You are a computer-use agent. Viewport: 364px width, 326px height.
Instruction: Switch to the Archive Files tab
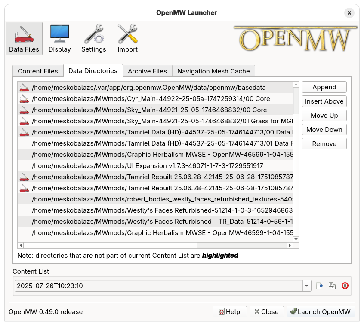pyautogui.click(x=147, y=71)
